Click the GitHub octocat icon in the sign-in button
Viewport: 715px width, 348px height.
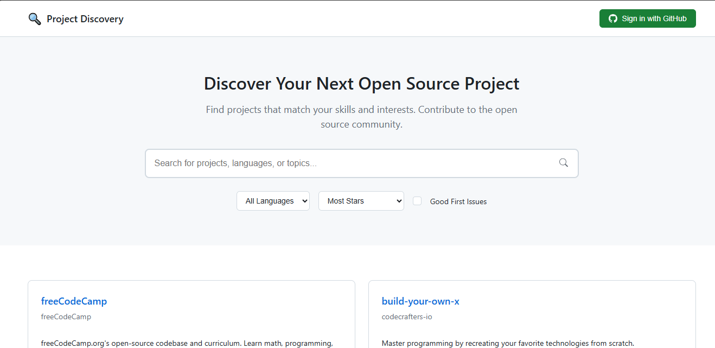point(613,18)
